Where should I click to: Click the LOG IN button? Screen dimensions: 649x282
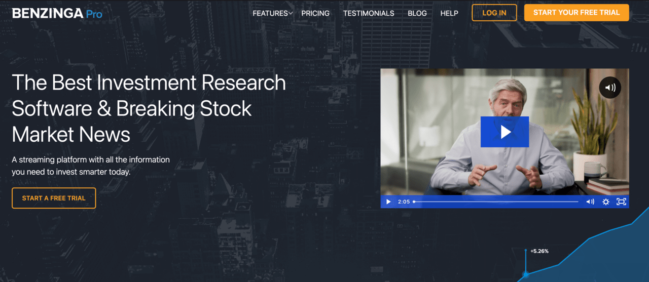click(494, 13)
